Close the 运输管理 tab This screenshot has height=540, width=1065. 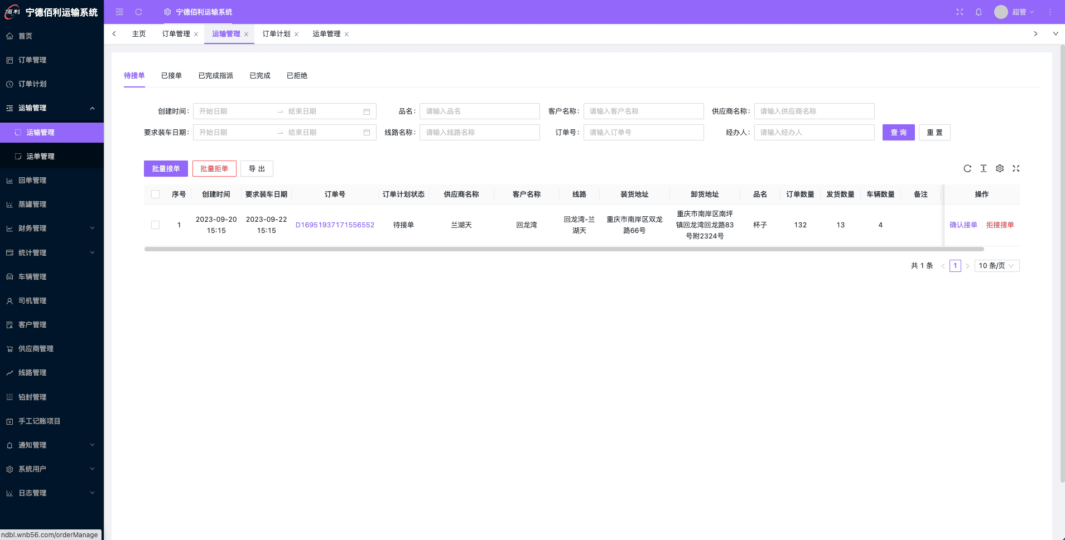coord(246,34)
